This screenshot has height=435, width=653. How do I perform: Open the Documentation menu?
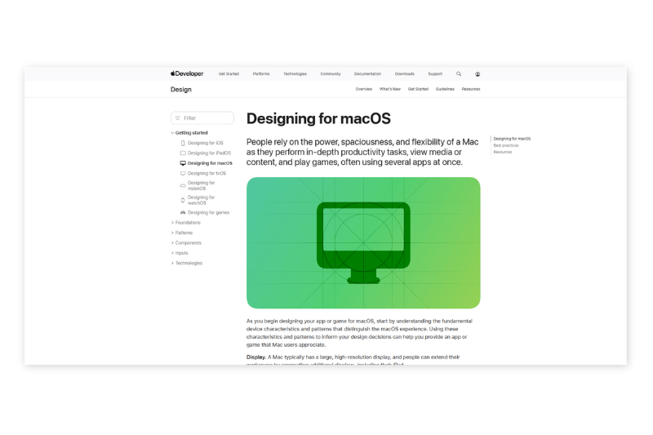coord(367,73)
